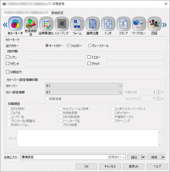Select the カラーモード icon
This screenshot has height=172, width=170.
pyautogui.click(x=15, y=24)
